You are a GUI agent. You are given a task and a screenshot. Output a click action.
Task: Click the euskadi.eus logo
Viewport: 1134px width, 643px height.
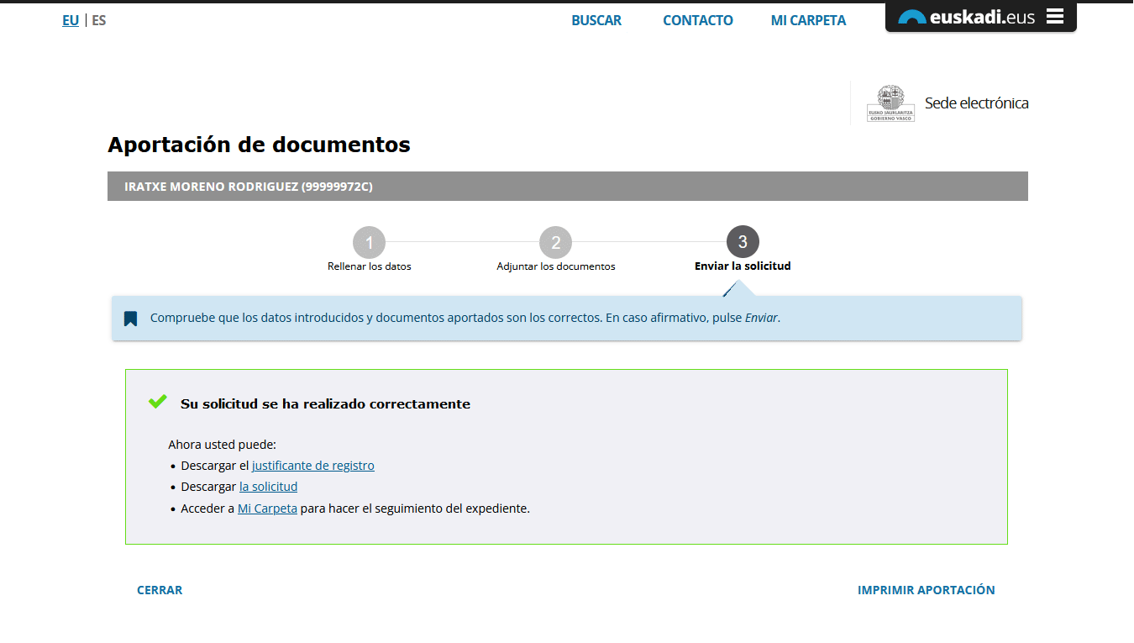(967, 17)
